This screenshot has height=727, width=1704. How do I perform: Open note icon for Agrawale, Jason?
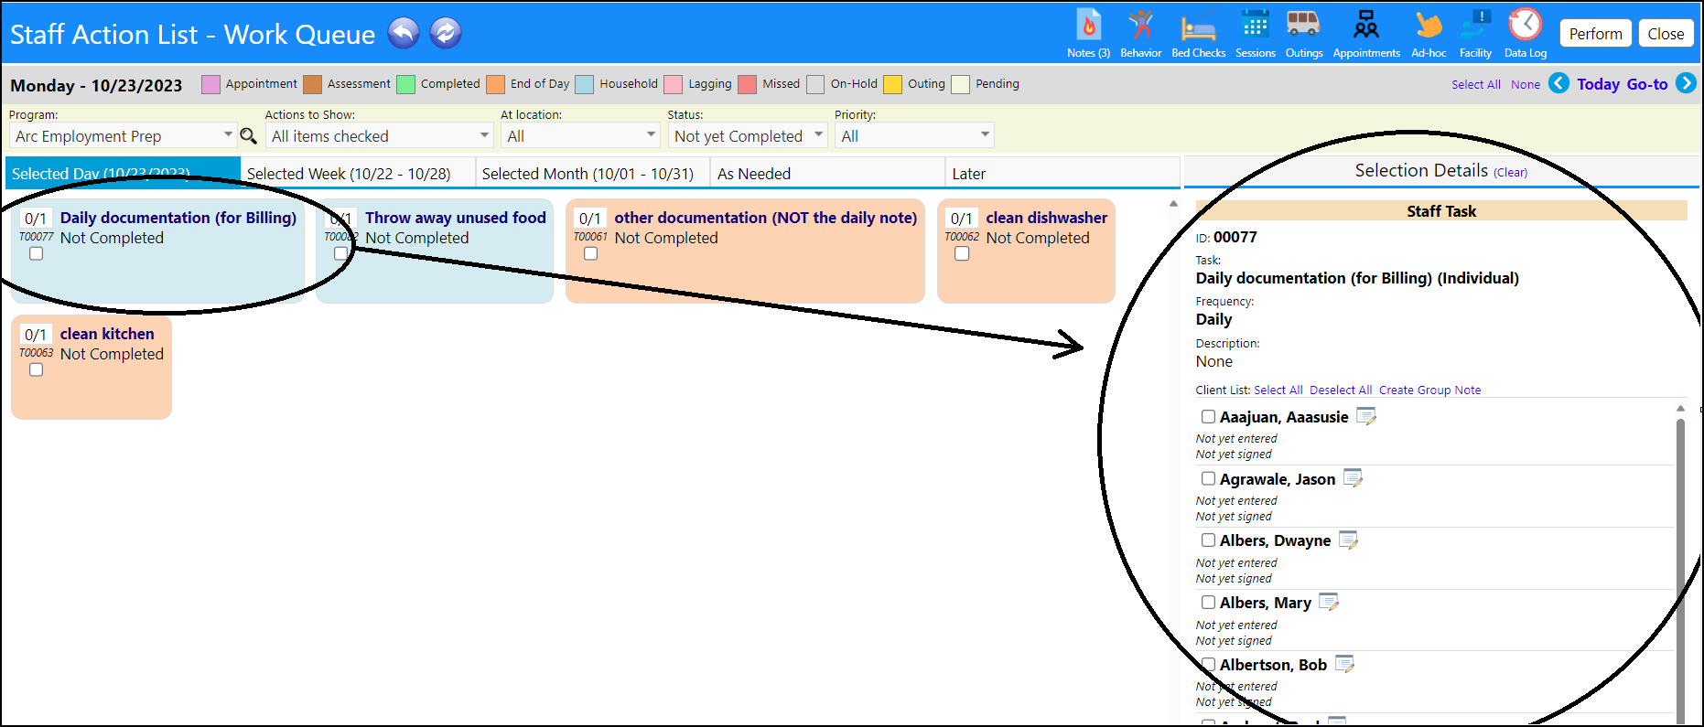pos(1353,478)
